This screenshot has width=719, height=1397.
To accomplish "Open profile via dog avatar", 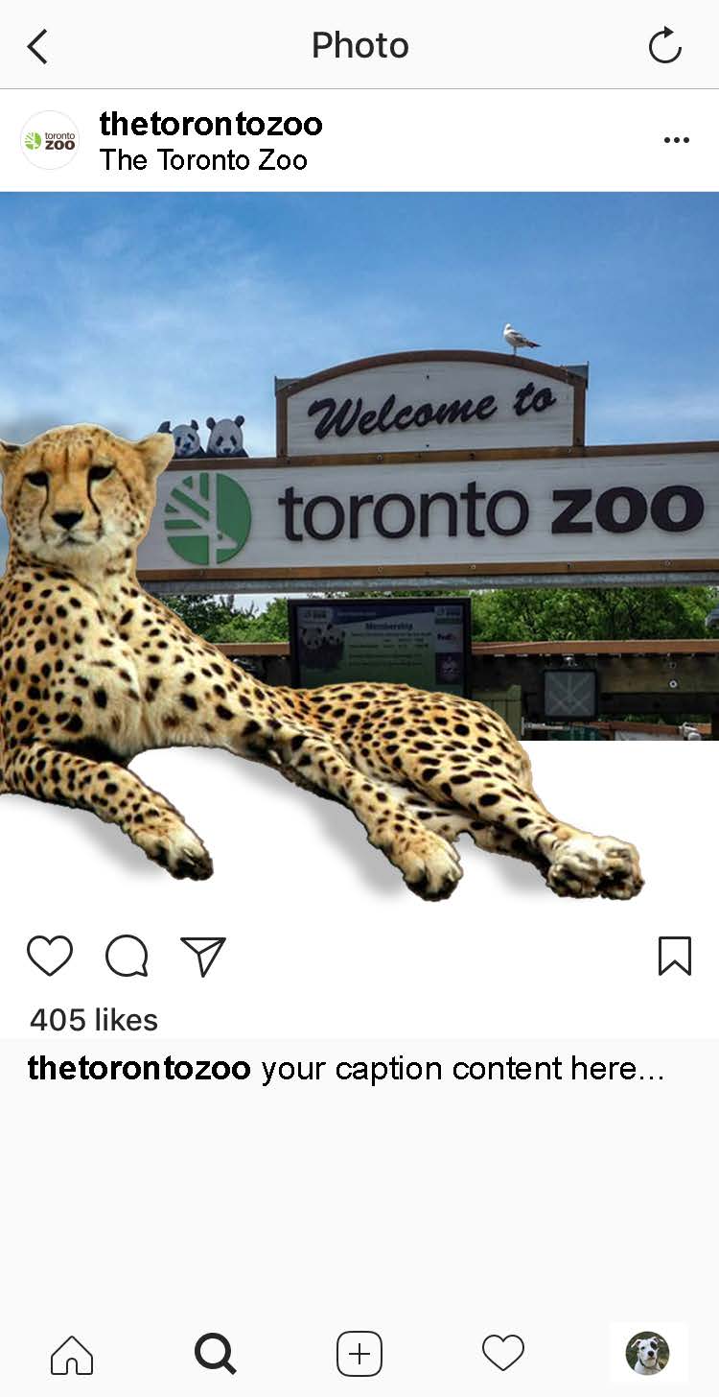I will click(x=648, y=1353).
